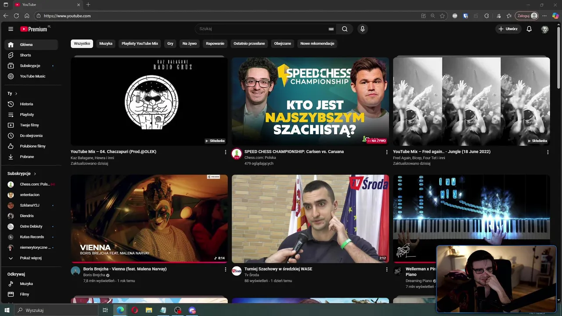
Task: Open the Do obejrzenia list
Action: tap(31, 136)
